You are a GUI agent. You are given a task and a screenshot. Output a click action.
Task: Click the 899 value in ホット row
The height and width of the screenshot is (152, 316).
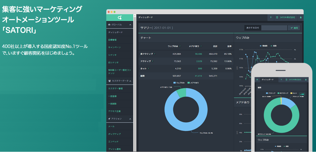[200, 69]
